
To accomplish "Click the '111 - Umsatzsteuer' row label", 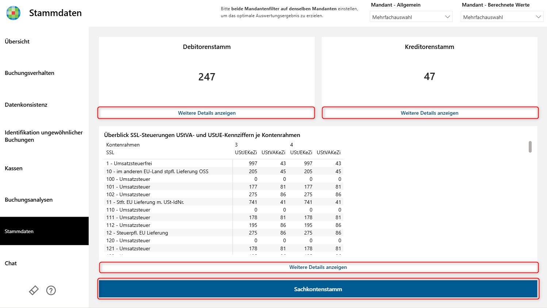I will click(x=128, y=217).
